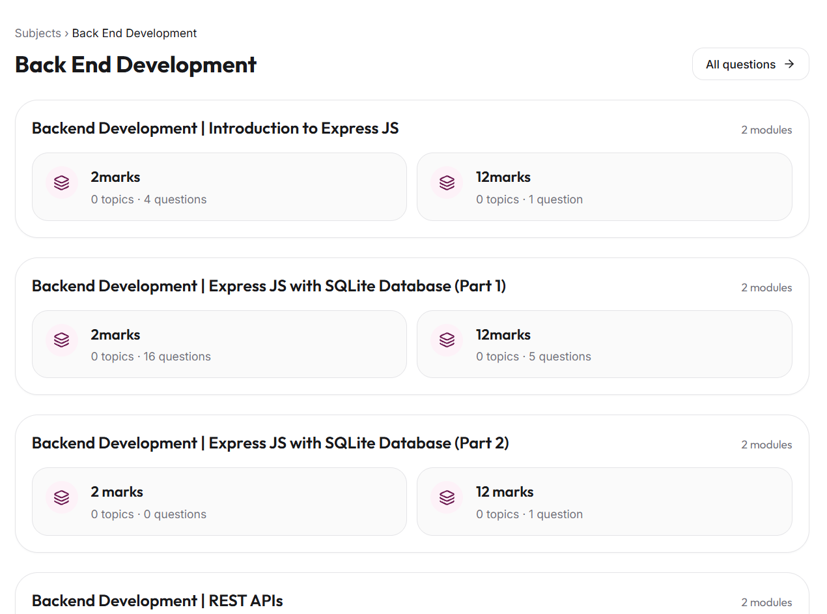Select Express JS with SQLite Database (Part 2) heading
The image size is (827, 614).
270,443
